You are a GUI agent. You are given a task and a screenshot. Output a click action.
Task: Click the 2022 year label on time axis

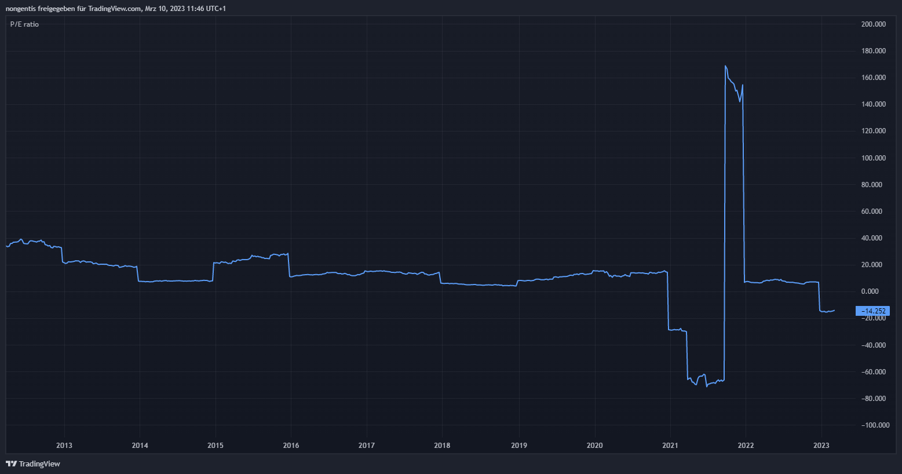746,445
